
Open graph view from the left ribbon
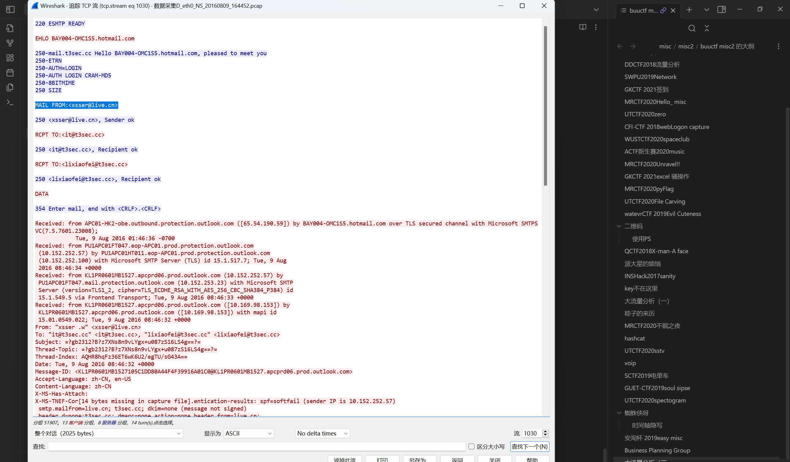[10, 43]
